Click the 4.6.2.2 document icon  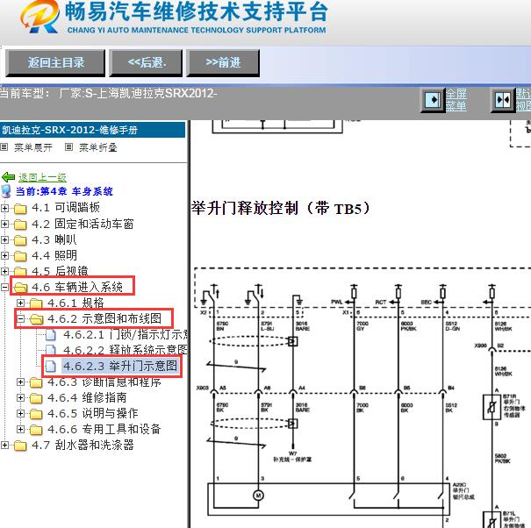(x=51, y=350)
